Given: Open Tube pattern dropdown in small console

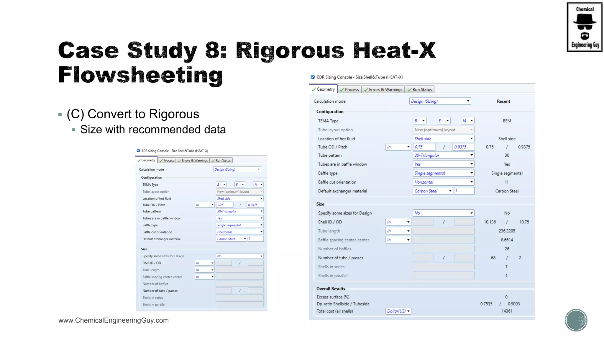Looking at the screenshot, I should click(x=240, y=211).
